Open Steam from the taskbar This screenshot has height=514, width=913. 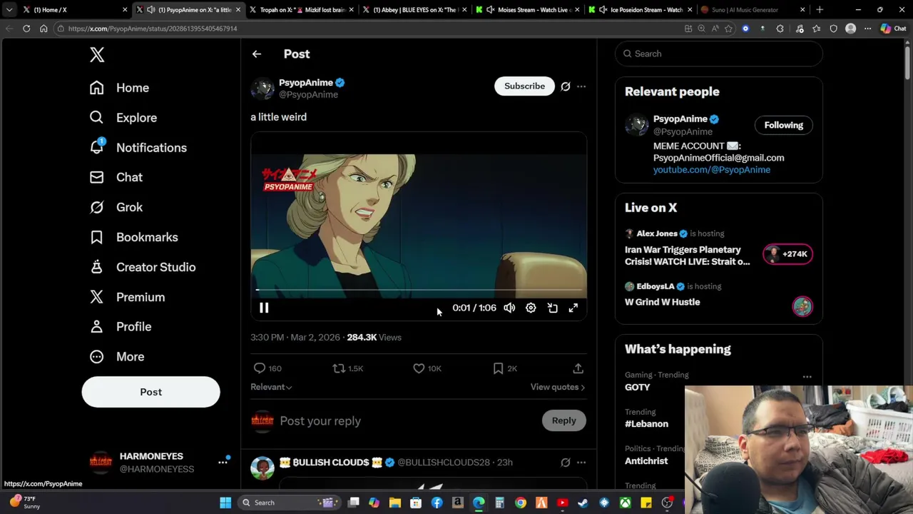(x=583, y=503)
